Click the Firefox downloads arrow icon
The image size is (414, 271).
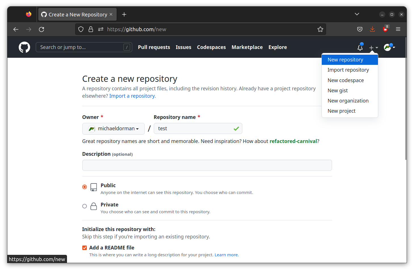click(x=372, y=29)
